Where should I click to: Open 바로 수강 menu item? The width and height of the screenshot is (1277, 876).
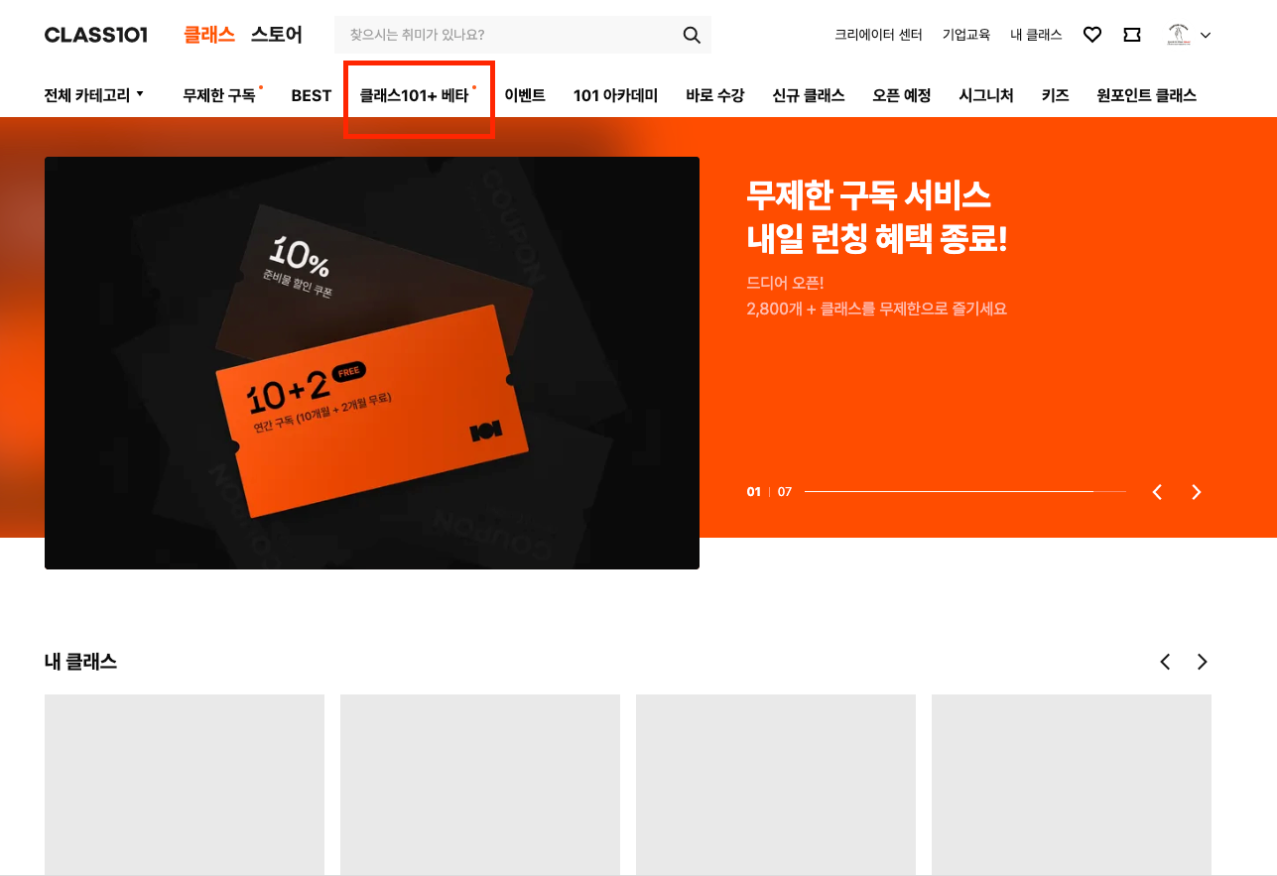[x=714, y=95]
